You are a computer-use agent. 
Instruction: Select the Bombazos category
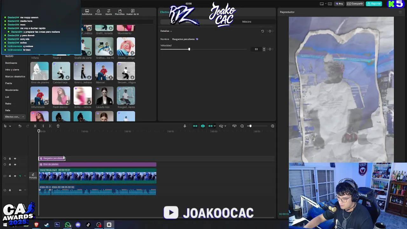(11, 63)
